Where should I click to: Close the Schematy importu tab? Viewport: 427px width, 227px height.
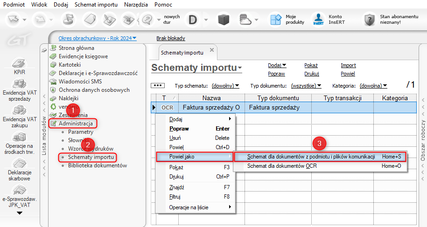(212, 50)
